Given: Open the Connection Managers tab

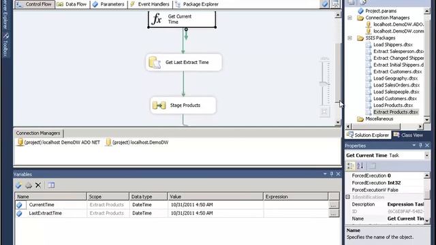Looking at the screenshot, I should (38, 133).
